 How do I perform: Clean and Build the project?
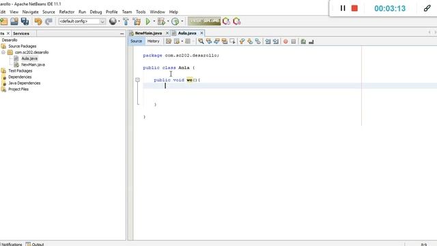(137, 21)
